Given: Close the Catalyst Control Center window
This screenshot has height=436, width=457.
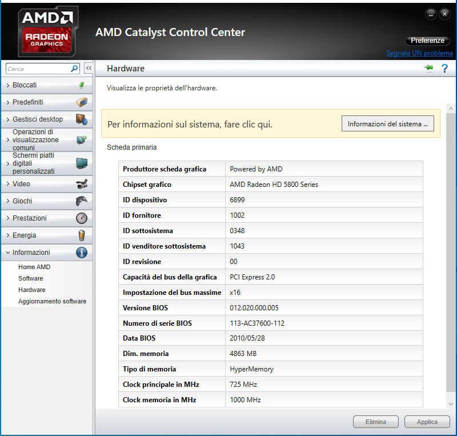Looking at the screenshot, I should coord(444,14).
